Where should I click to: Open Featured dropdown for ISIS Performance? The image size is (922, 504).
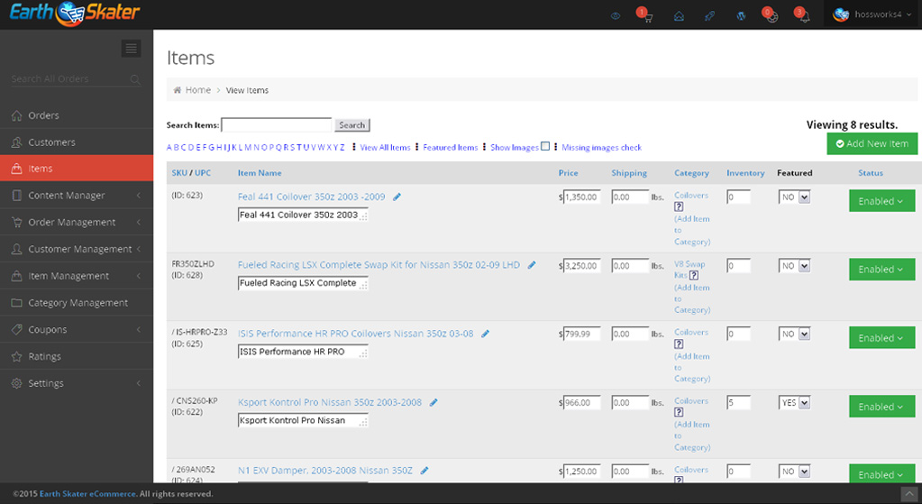(794, 334)
